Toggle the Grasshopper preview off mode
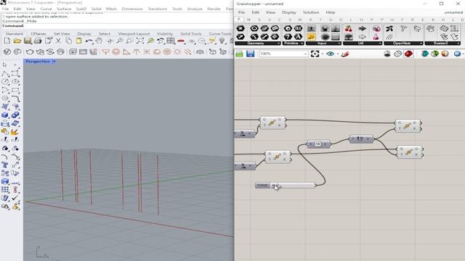Viewport: 465px width, 261px height. click(387, 54)
